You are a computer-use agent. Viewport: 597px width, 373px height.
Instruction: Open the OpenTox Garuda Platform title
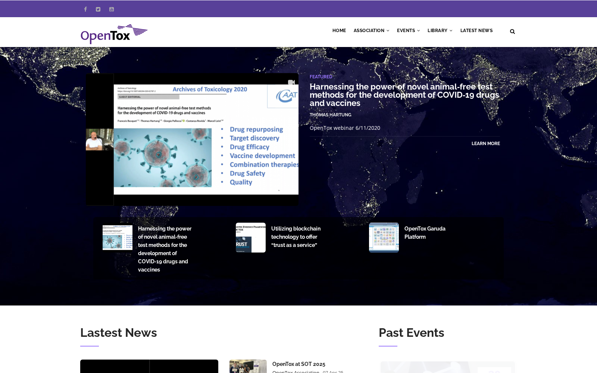(x=425, y=233)
